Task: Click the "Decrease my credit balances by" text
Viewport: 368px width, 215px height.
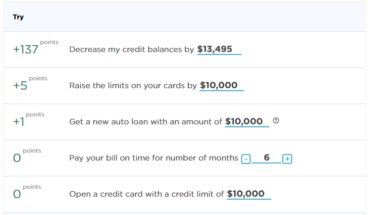Action: 131,50
